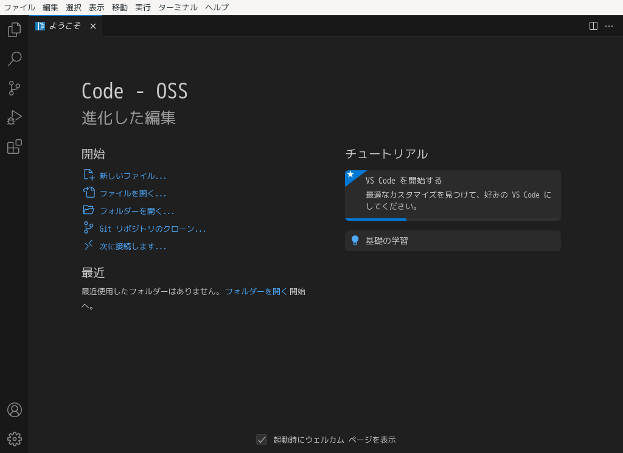
Task: Click the ようこそ tab page icon
Action: [x=40, y=26]
